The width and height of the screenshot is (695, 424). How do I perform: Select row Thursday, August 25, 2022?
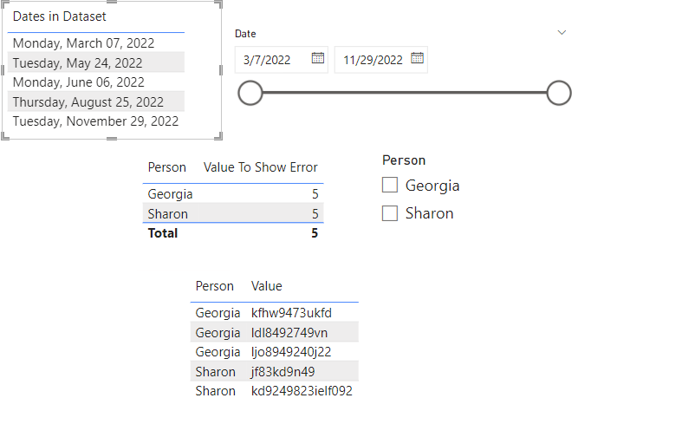95,101
